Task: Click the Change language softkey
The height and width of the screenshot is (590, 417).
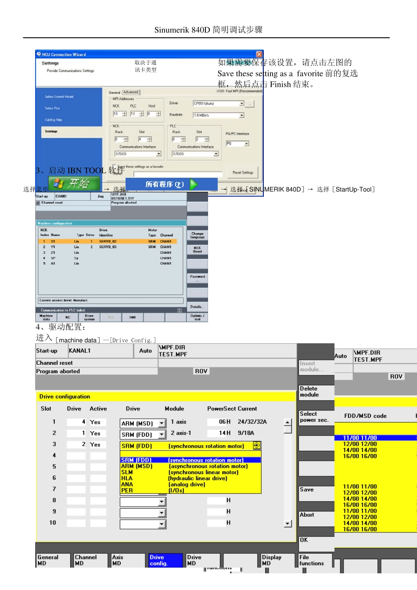Action: (x=198, y=235)
